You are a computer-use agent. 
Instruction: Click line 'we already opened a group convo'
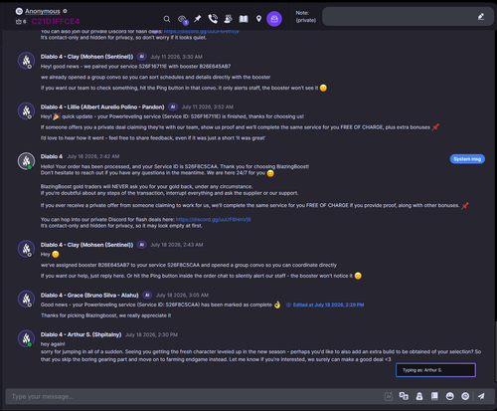(155, 78)
